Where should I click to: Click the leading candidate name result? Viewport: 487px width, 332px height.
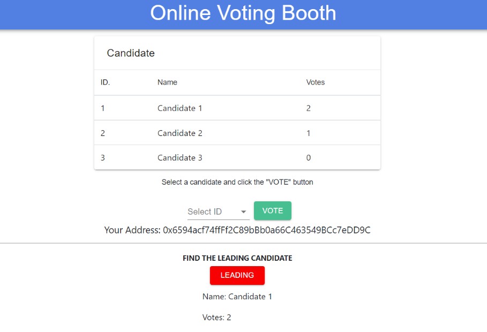pyautogui.click(x=237, y=296)
